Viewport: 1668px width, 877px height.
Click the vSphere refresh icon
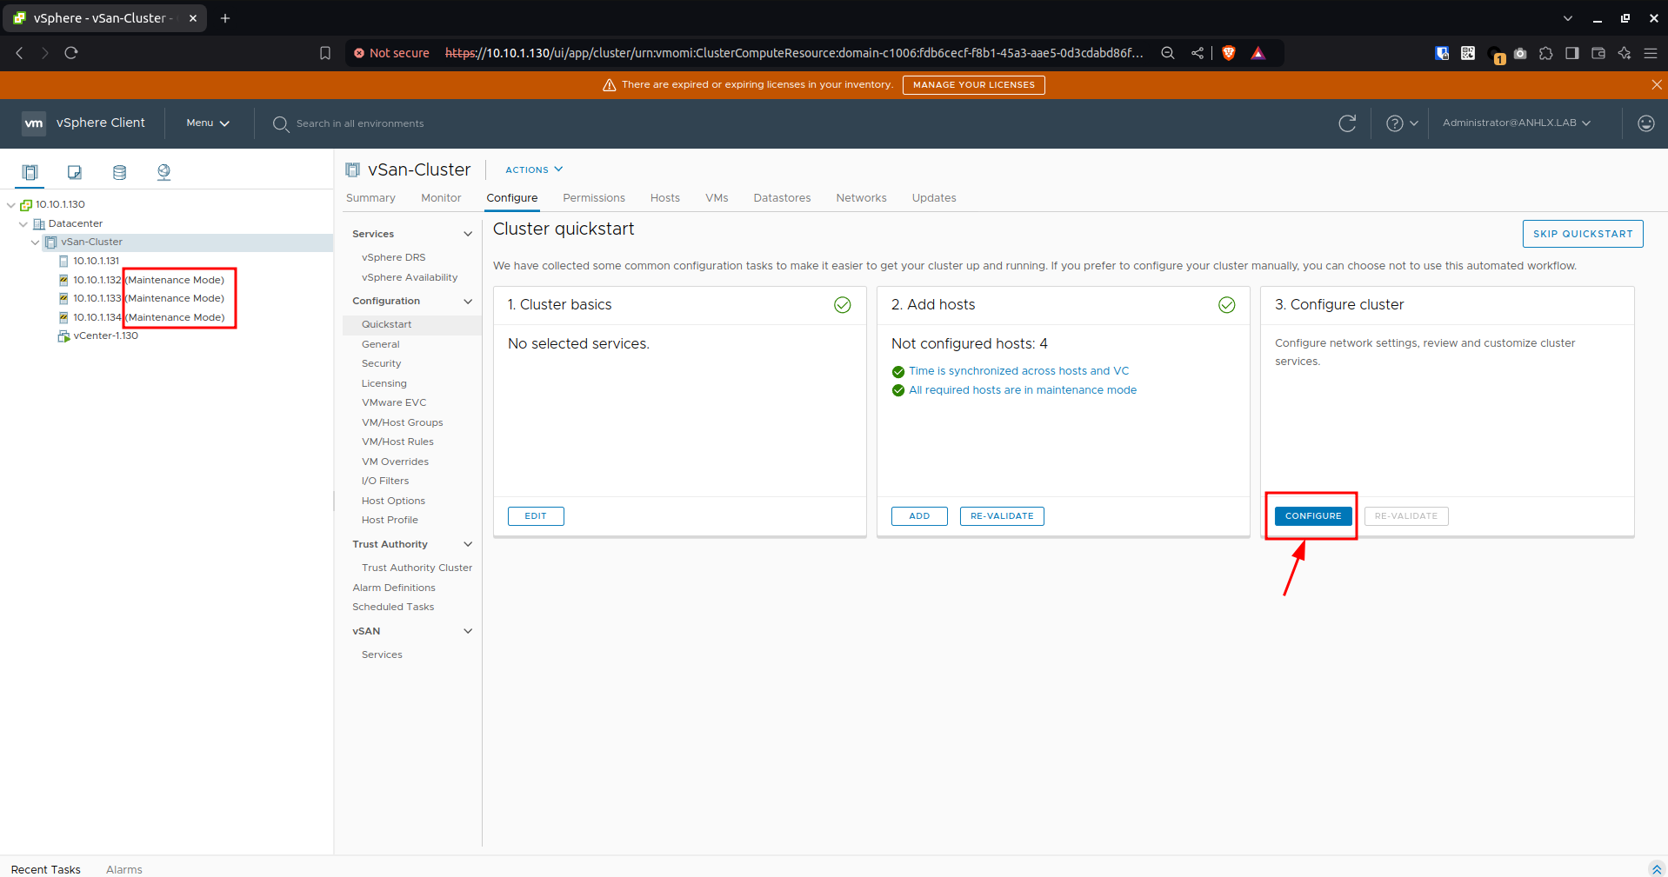click(x=1347, y=123)
